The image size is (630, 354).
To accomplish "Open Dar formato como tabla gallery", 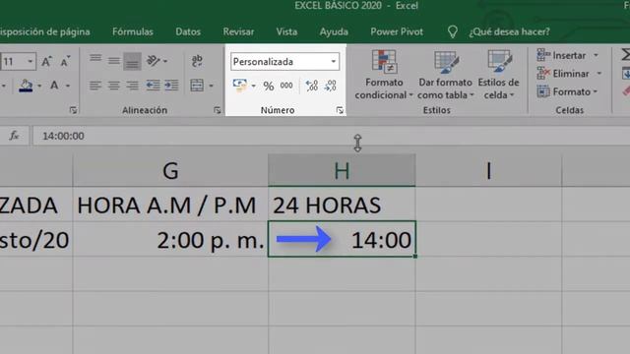I will pos(446,75).
